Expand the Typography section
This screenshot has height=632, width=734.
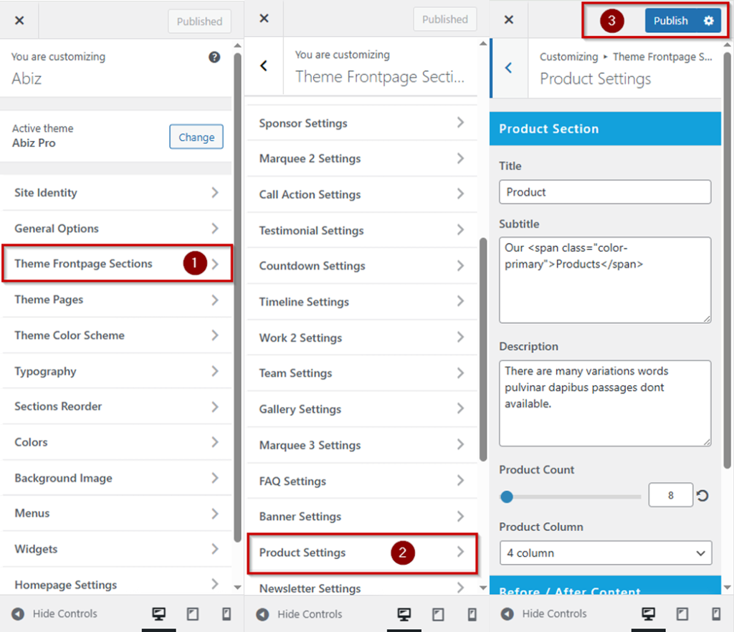[117, 371]
